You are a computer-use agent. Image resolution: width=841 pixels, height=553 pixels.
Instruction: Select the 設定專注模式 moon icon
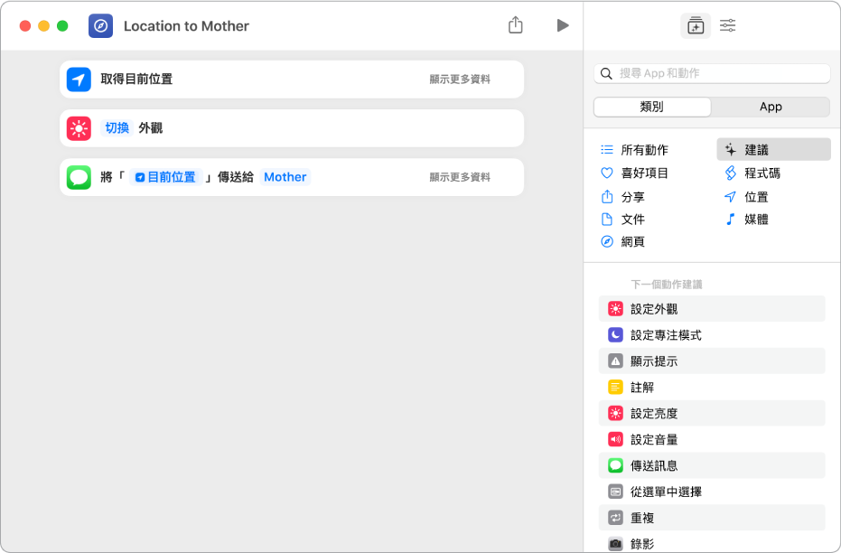[617, 334]
